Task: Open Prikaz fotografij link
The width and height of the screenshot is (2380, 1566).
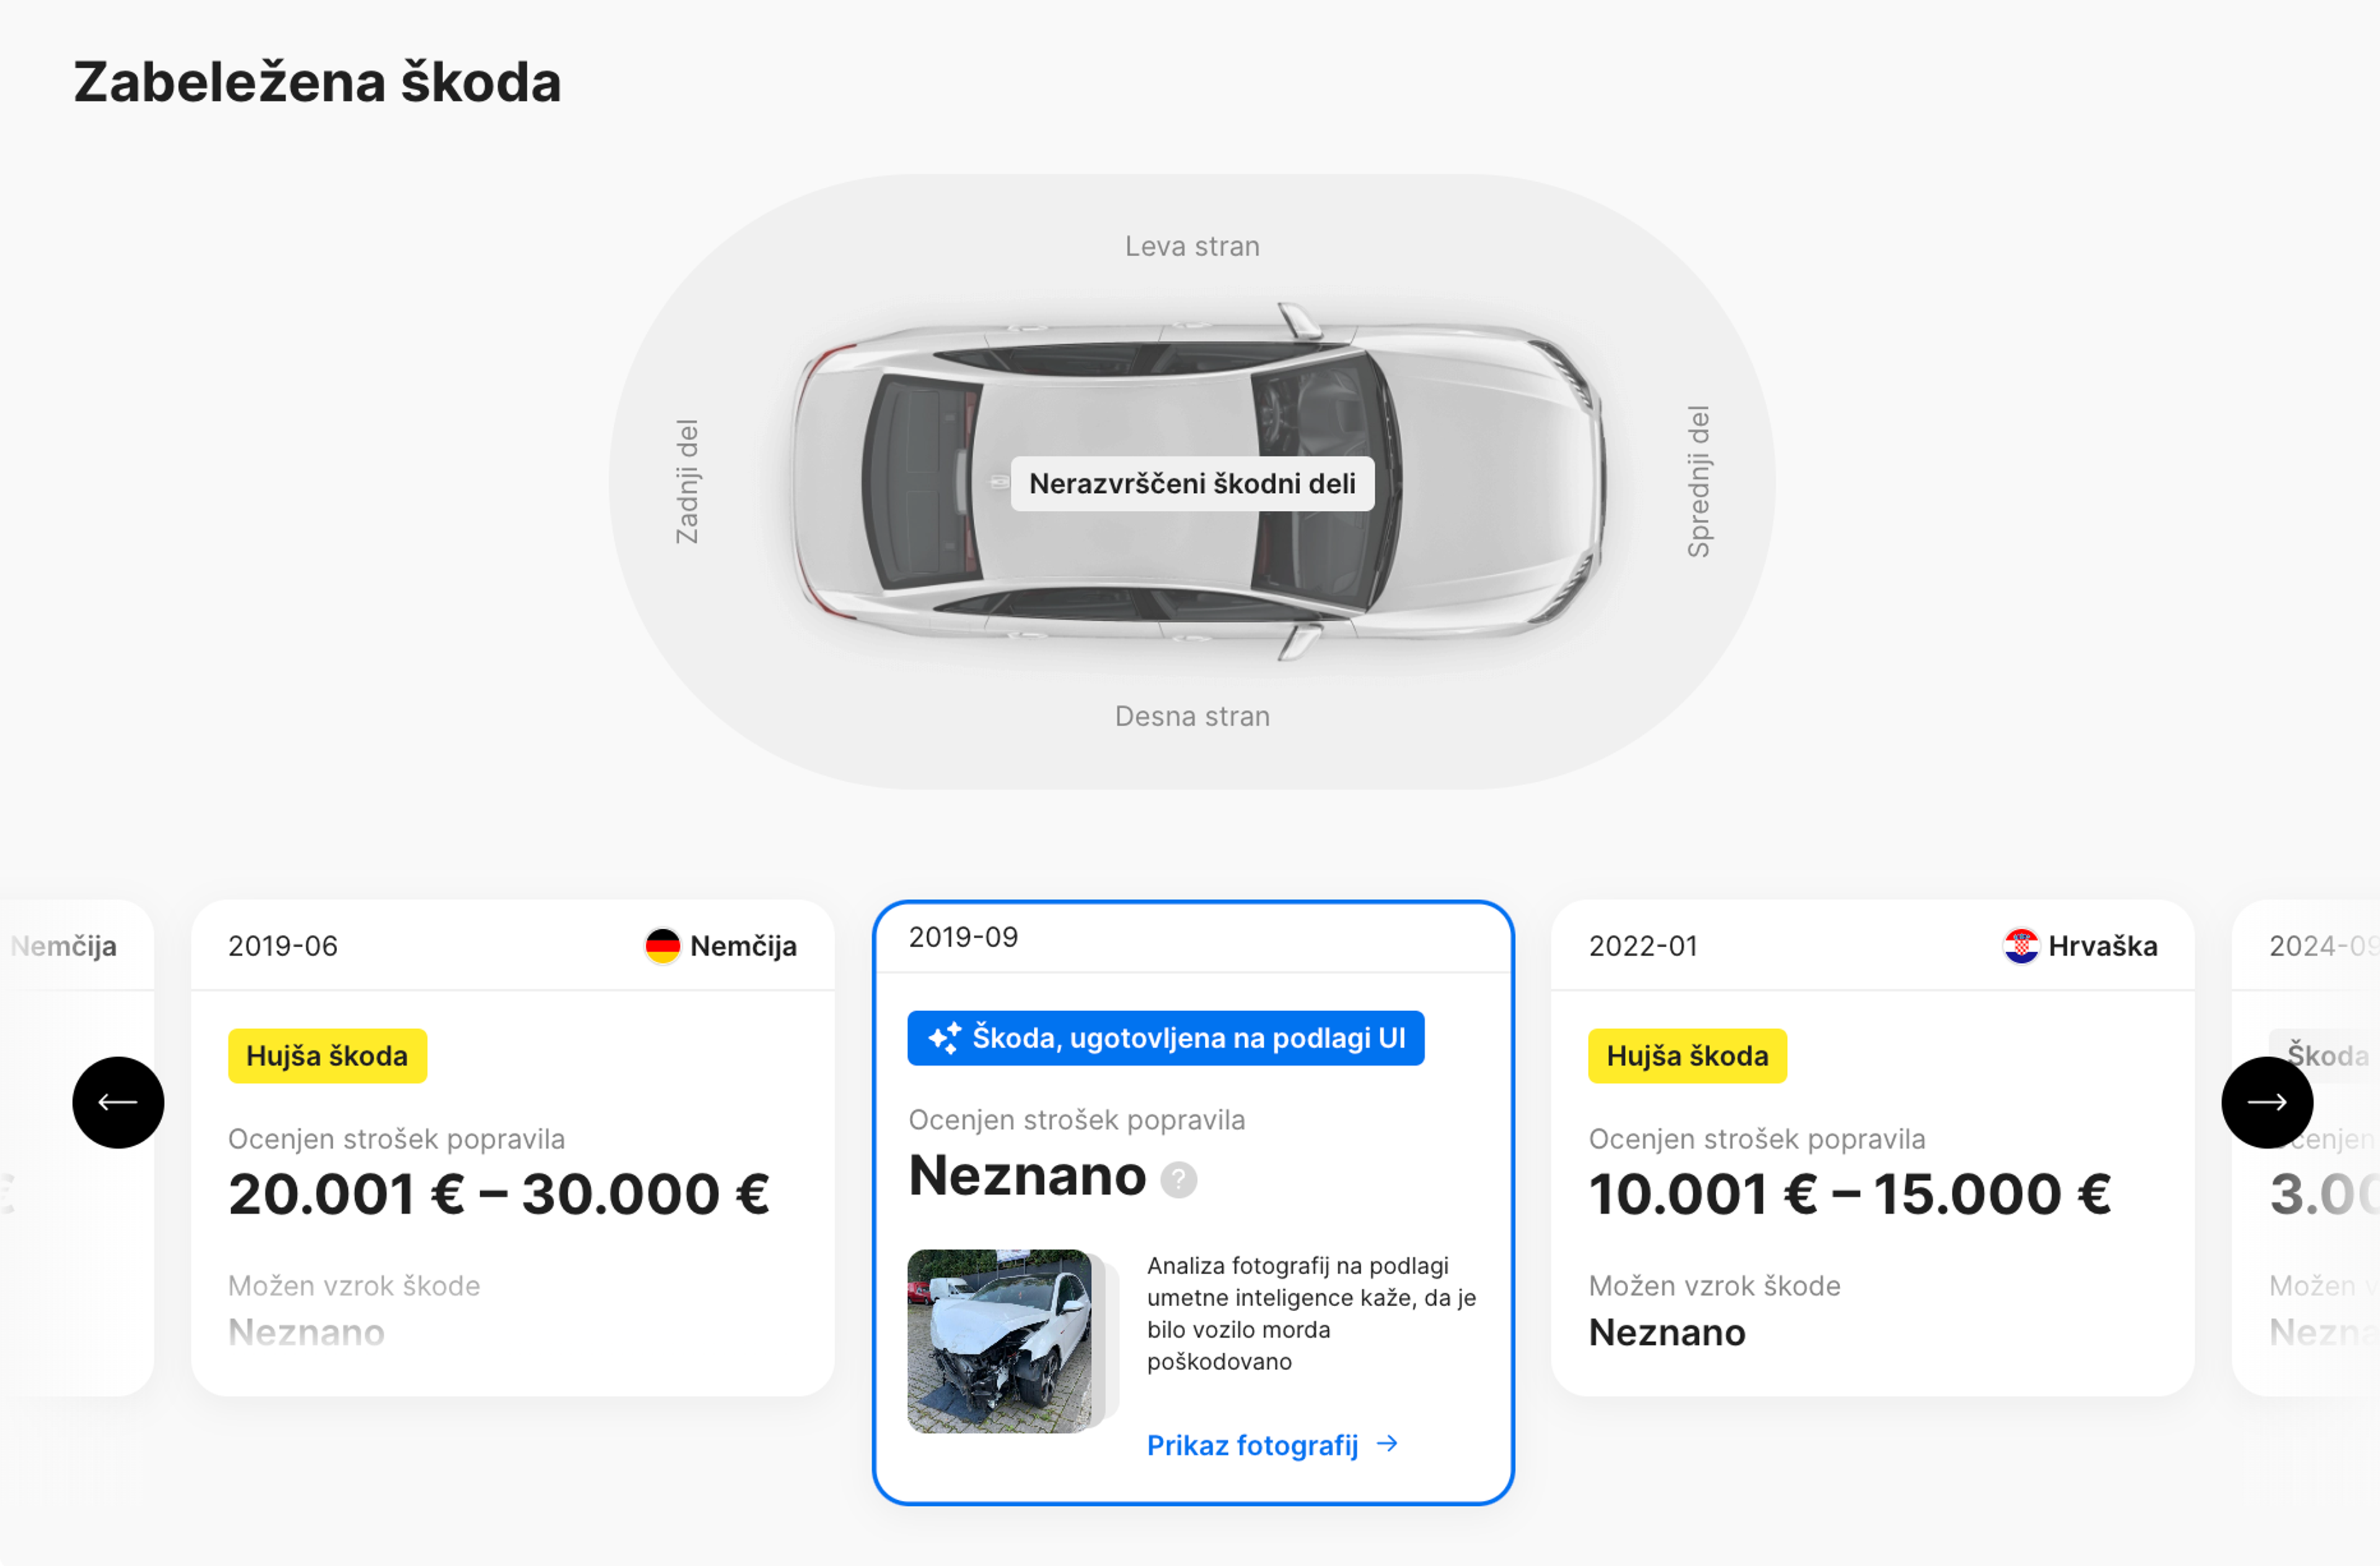Action: pos(1253,1444)
